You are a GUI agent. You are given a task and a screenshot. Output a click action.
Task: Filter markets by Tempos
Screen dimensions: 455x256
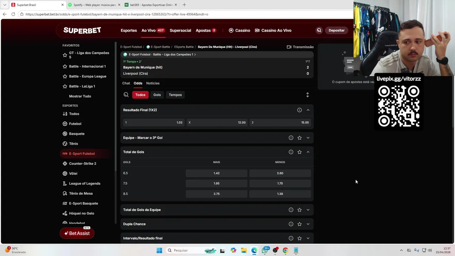(x=175, y=95)
